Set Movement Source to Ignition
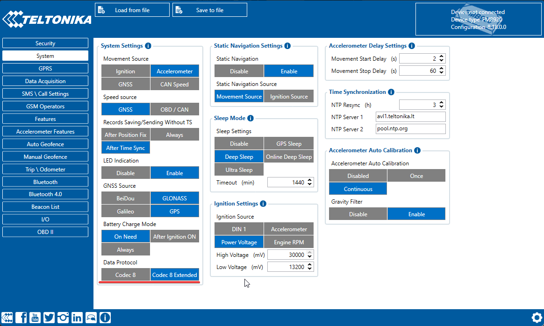This screenshot has width=544, height=326. (x=126, y=71)
